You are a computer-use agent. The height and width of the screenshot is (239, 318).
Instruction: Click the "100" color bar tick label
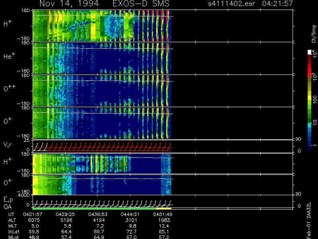pyautogui.click(x=314, y=100)
